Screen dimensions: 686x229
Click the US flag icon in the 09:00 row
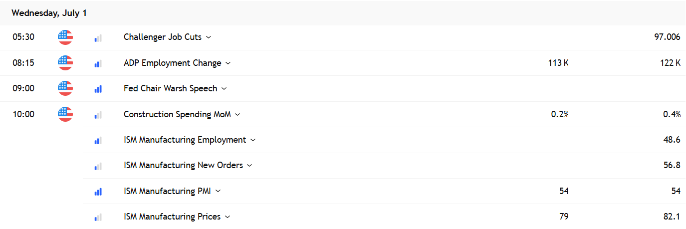pos(65,88)
